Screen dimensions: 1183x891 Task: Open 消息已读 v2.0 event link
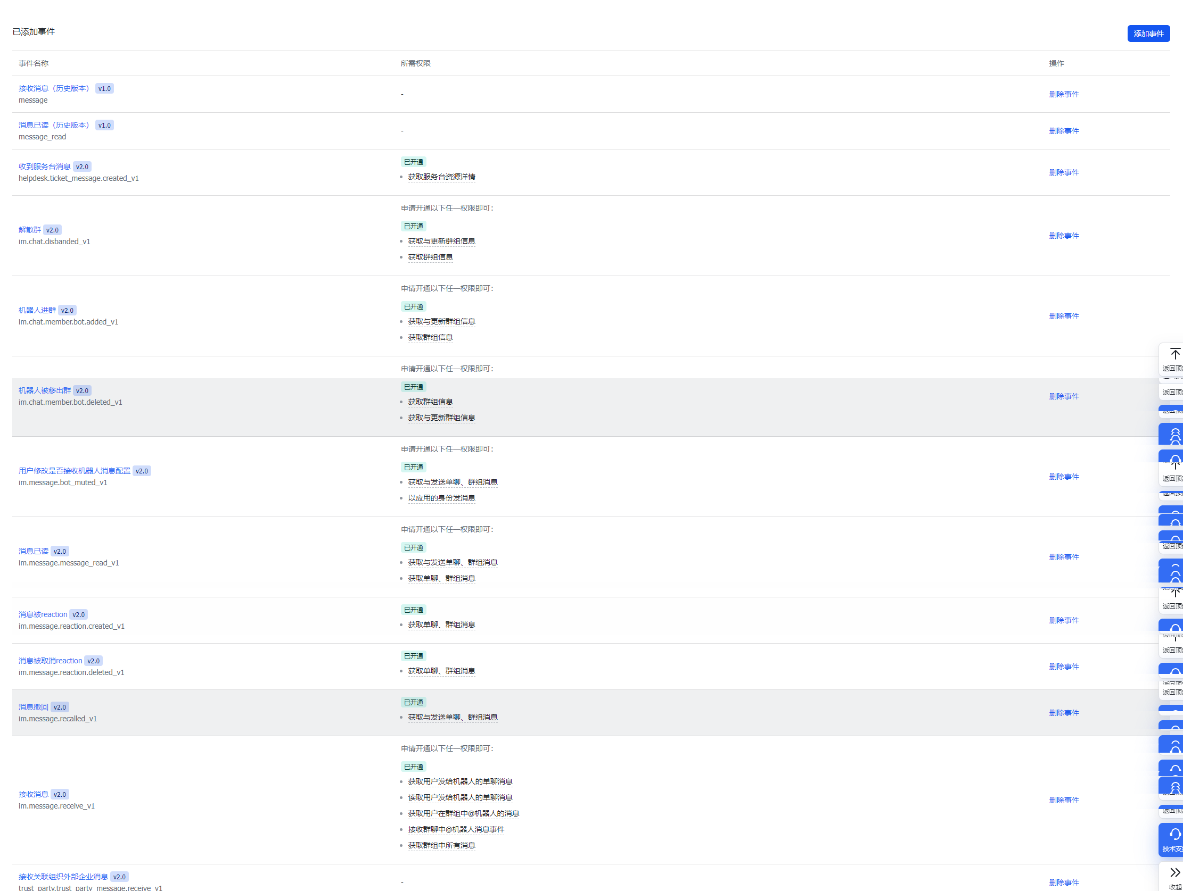[x=33, y=551]
